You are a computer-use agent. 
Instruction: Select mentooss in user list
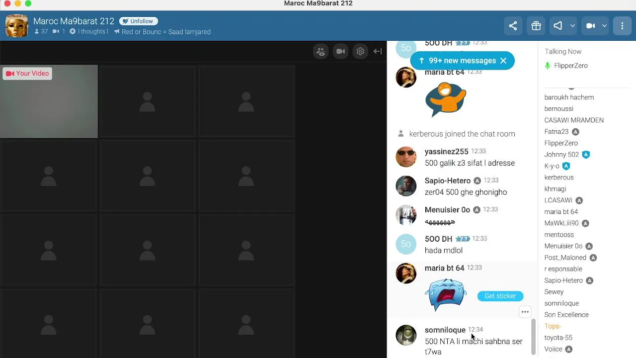tap(559, 235)
